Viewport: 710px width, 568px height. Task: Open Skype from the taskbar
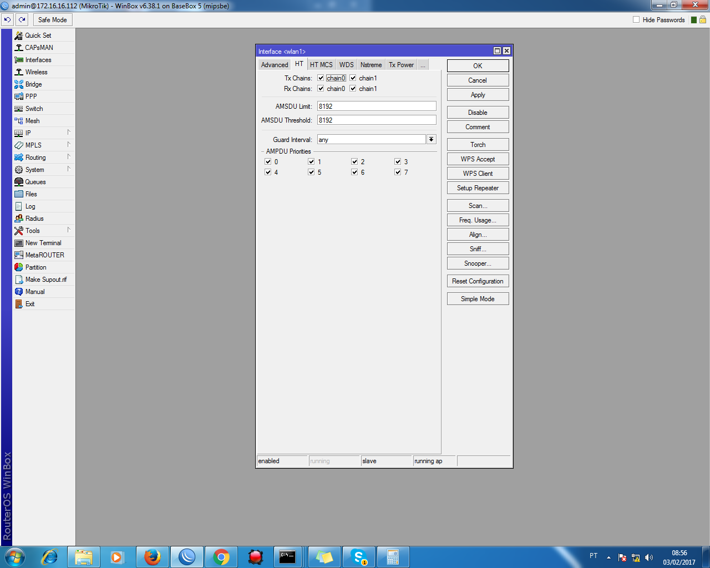[359, 557]
